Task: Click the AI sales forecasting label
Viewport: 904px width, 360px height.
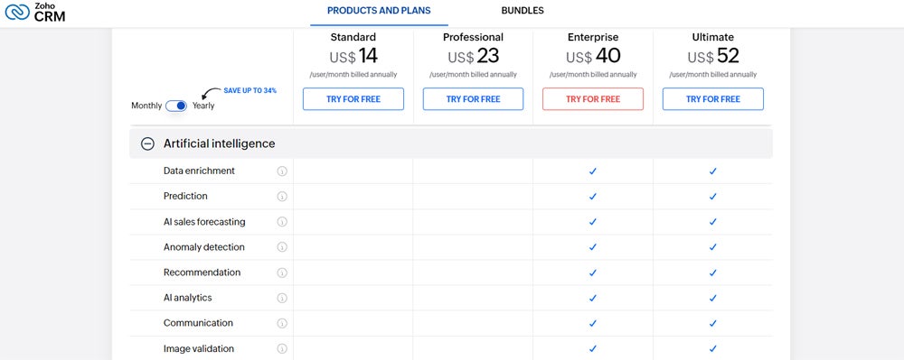Action: point(204,221)
